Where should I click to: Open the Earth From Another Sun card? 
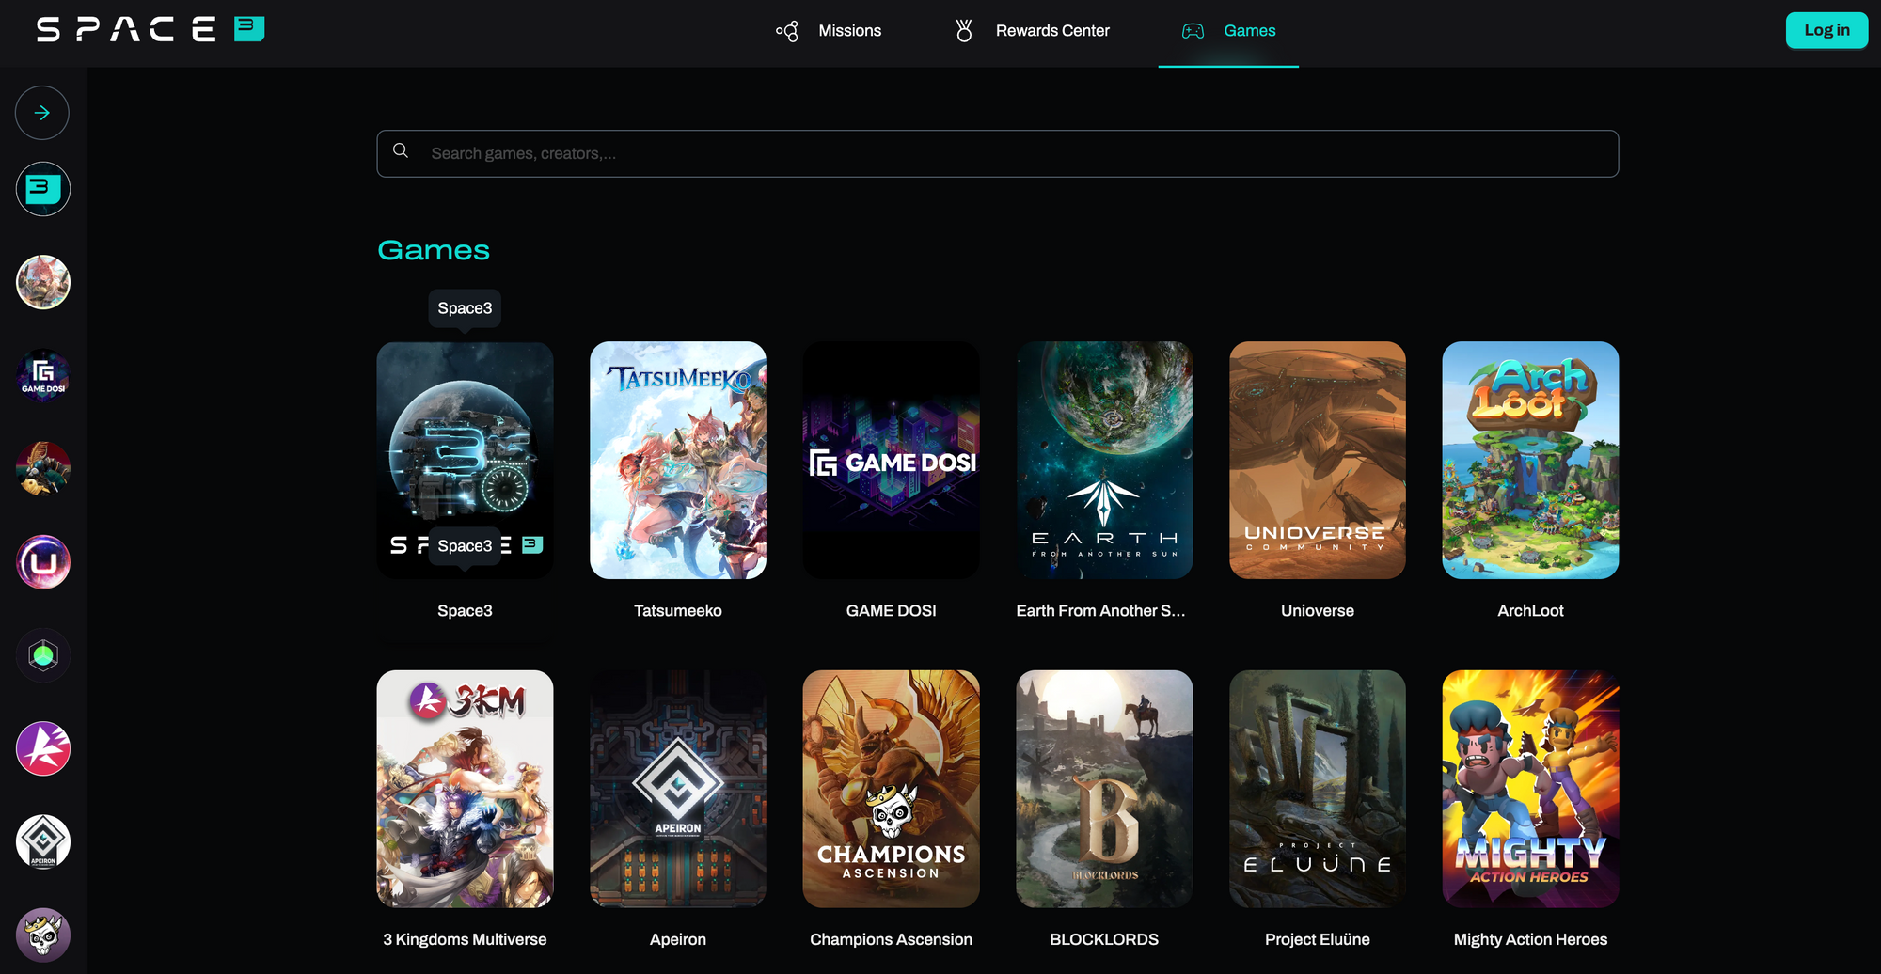coord(1104,460)
